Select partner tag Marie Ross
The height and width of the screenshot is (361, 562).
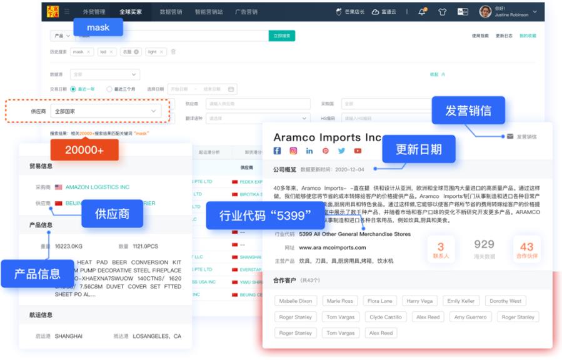340,301
